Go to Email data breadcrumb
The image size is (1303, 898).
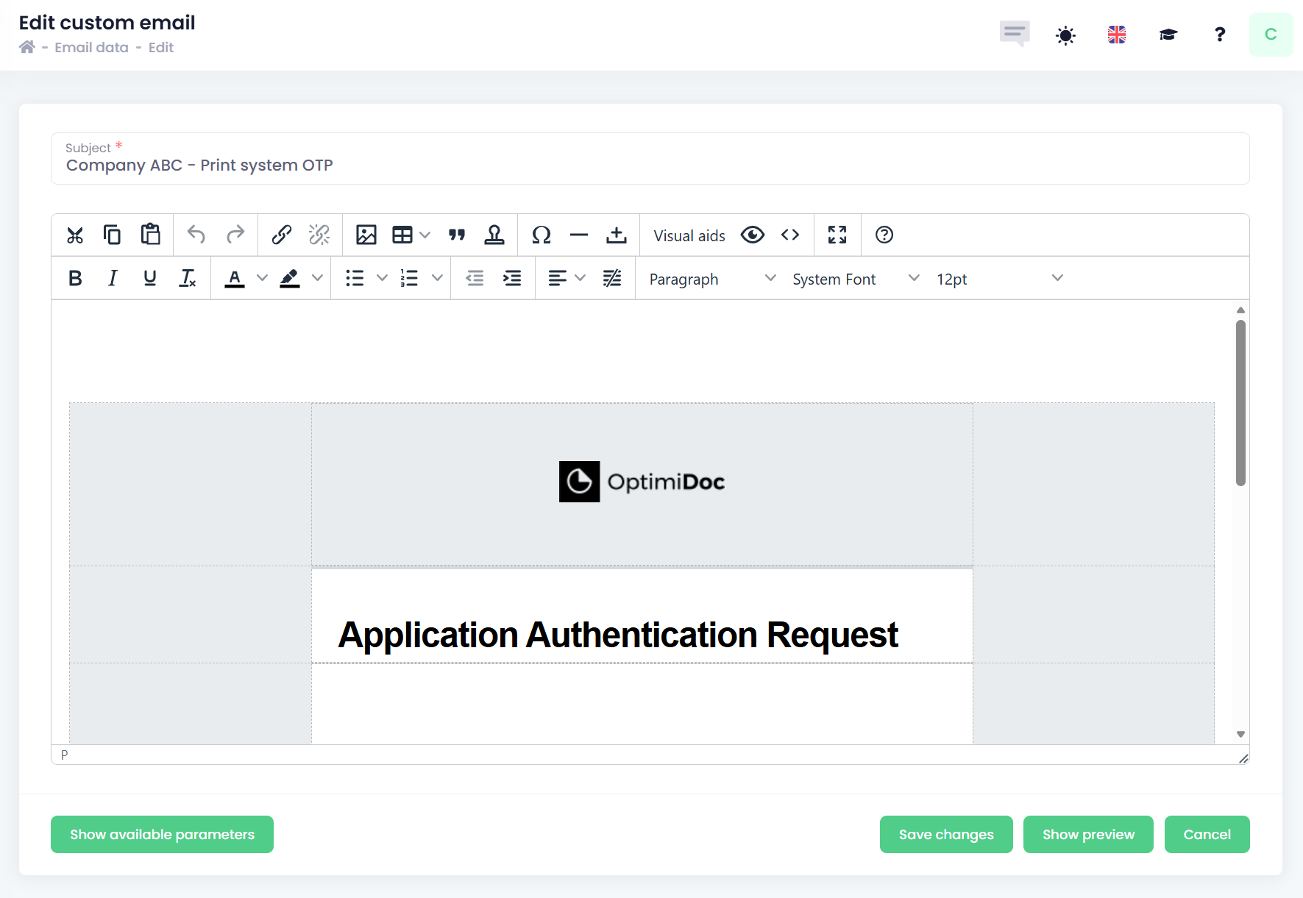coord(91,48)
